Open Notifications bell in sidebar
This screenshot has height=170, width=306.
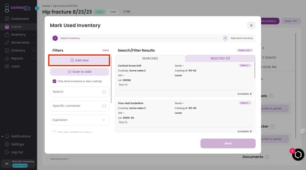[7, 136]
